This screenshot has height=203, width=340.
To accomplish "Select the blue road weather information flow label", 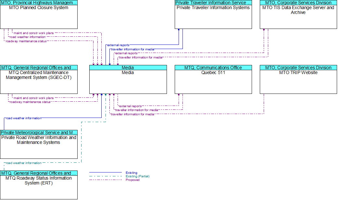I will 24,118.
